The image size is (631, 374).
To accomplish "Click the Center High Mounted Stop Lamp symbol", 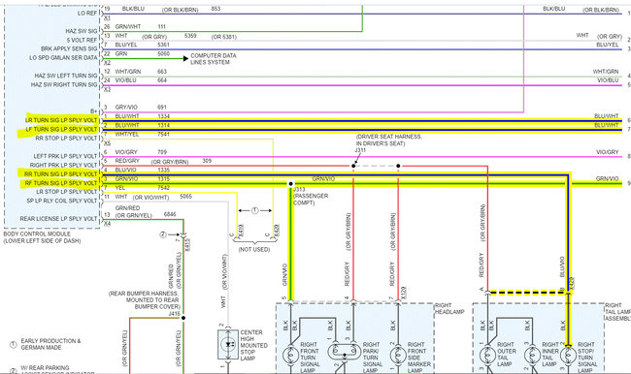I will click(228, 345).
